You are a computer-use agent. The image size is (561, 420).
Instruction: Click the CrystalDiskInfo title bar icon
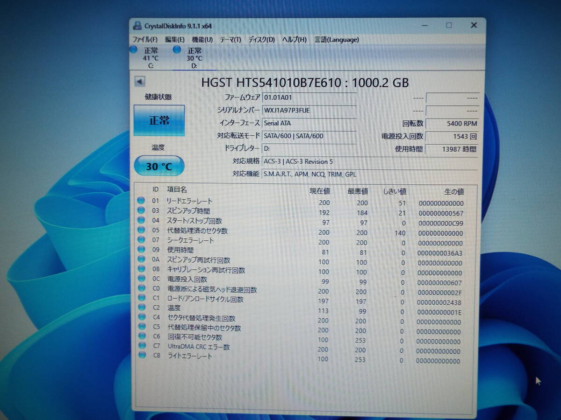pos(137,26)
